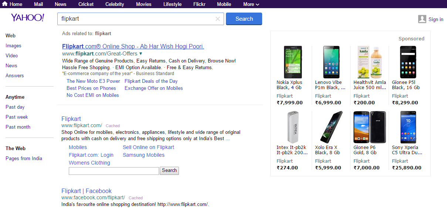Open the Flipkart Deals of the Day link

click(x=151, y=81)
